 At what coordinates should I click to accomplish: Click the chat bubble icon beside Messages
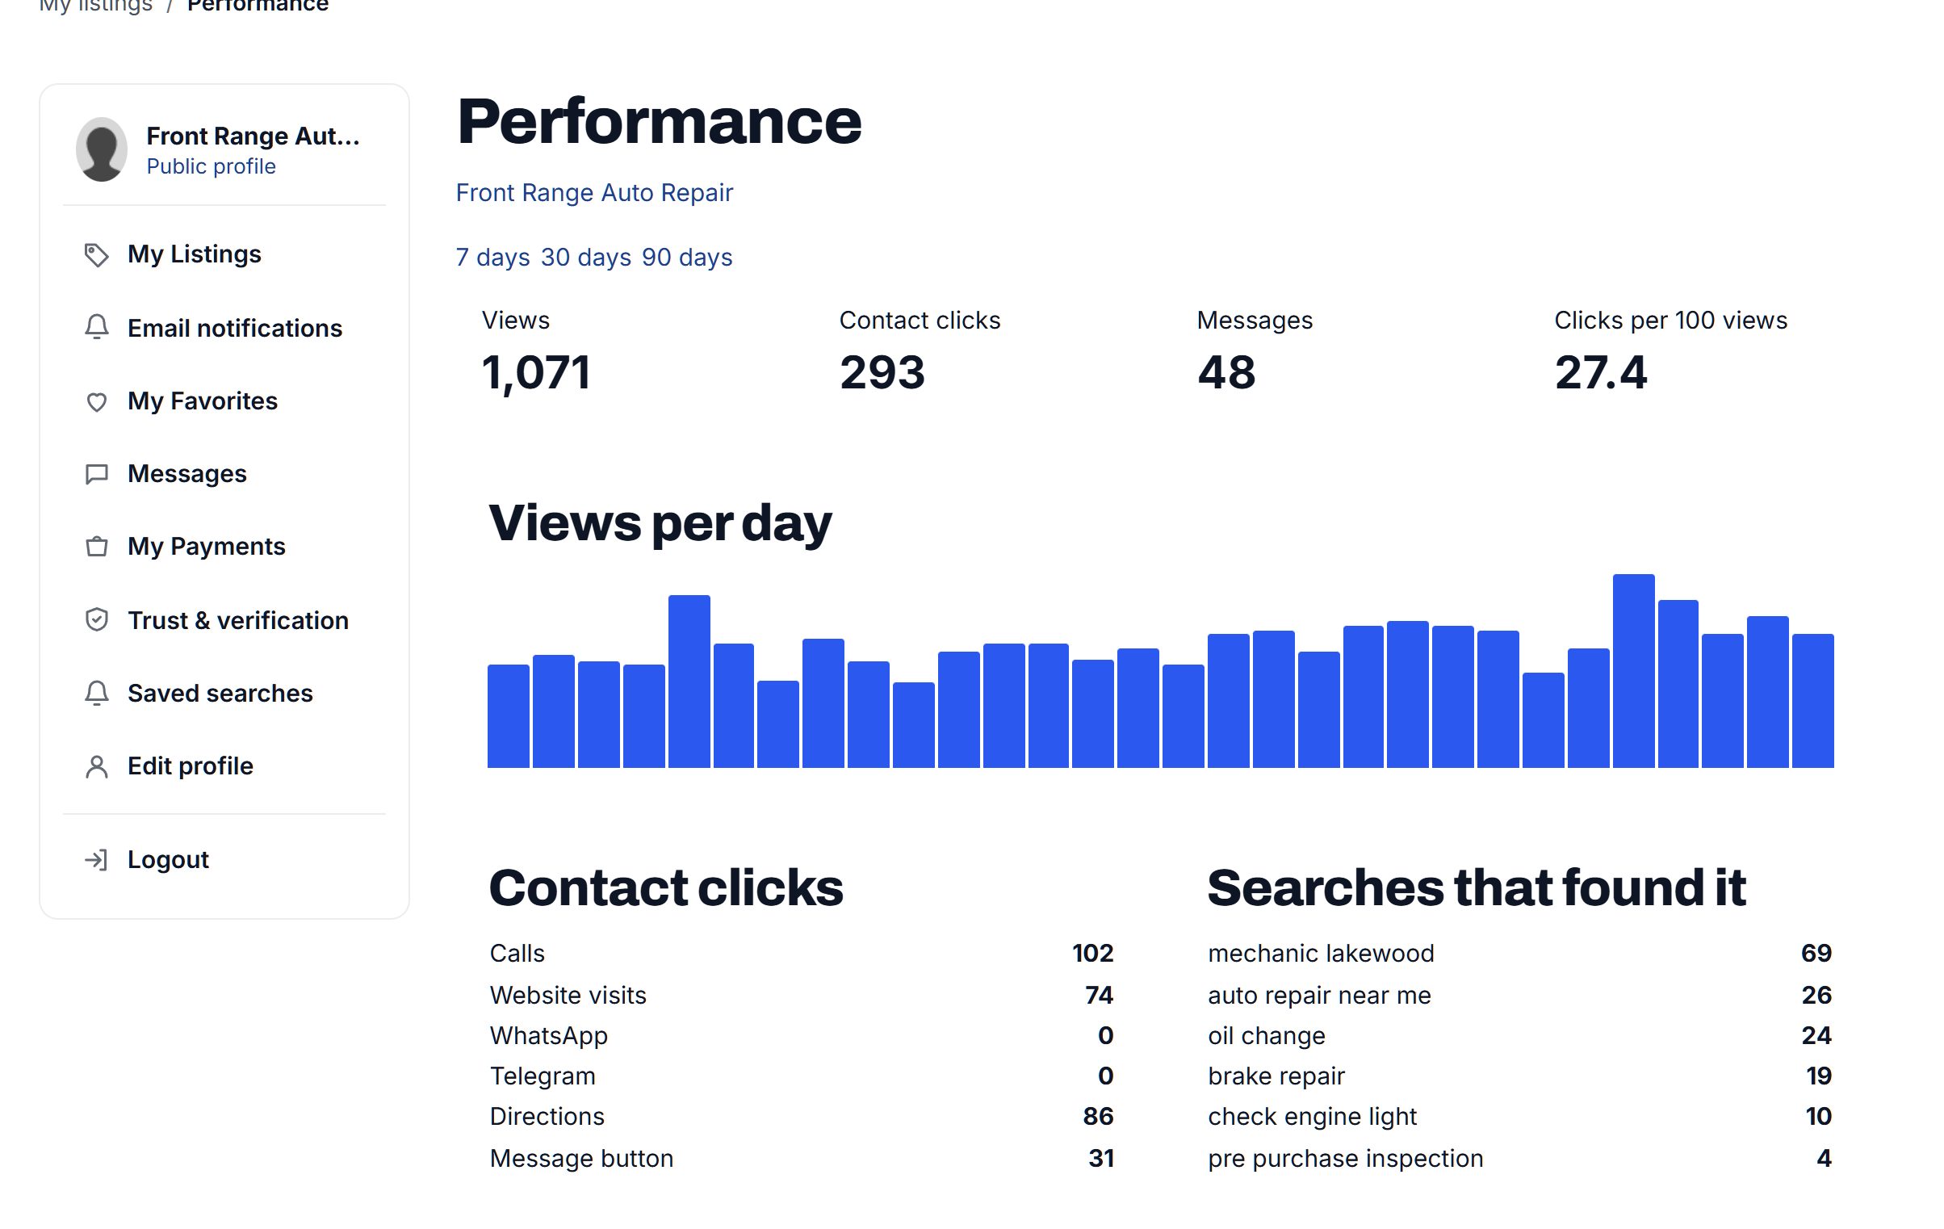pos(97,474)
